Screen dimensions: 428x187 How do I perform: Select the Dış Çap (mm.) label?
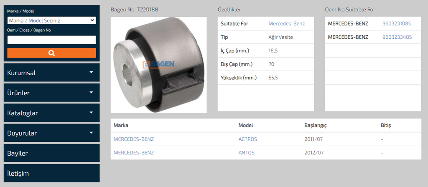click(x=237, y=64)
